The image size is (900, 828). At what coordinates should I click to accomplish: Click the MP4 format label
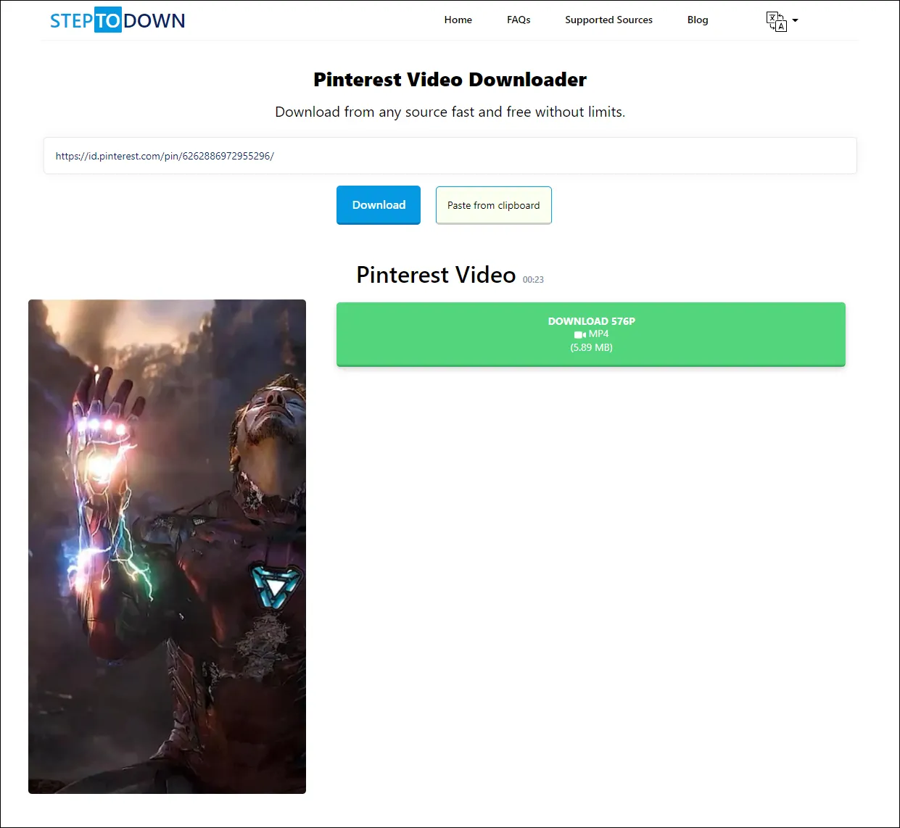coord(598,334)
